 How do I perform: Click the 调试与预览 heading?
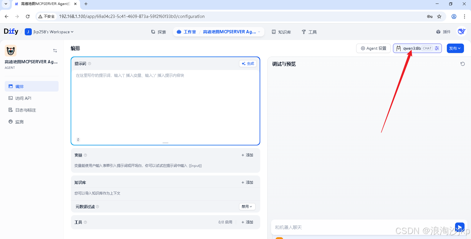tap(284, 64)
